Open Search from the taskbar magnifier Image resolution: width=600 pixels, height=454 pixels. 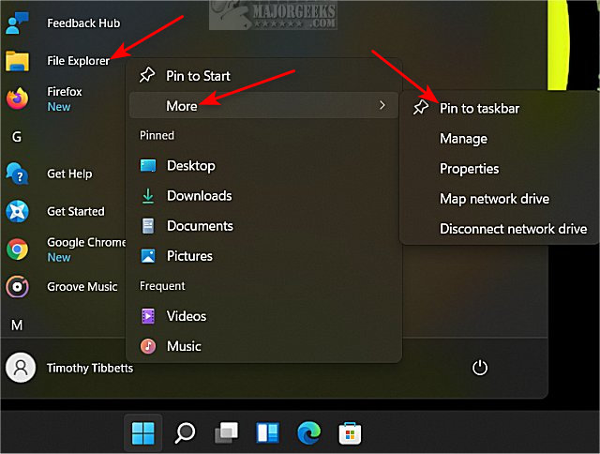[x=185, y=433]
